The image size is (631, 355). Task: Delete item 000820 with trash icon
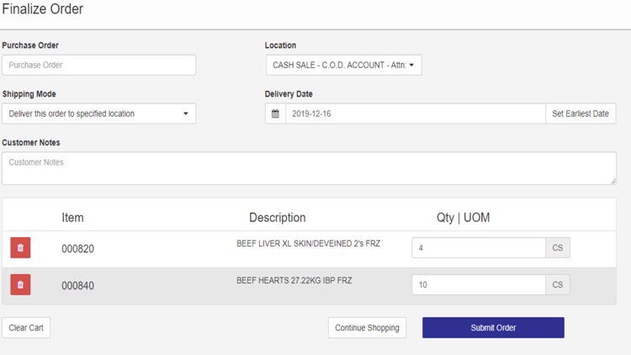coord(20,247)
